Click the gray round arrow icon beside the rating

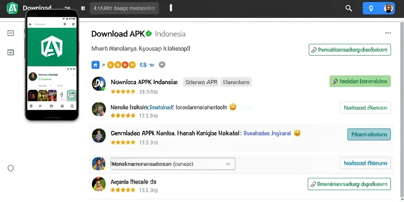tap(162, 65)
